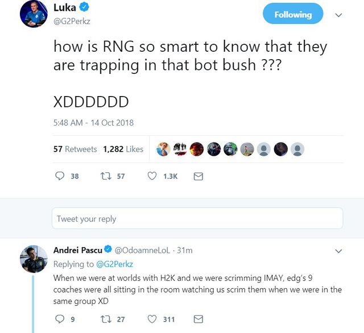Open Luka's profile picture
364x333 pixels.
34,14
